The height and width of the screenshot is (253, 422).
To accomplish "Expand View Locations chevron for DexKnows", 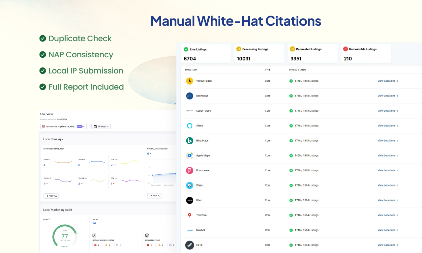I will (x=398, y=96).
